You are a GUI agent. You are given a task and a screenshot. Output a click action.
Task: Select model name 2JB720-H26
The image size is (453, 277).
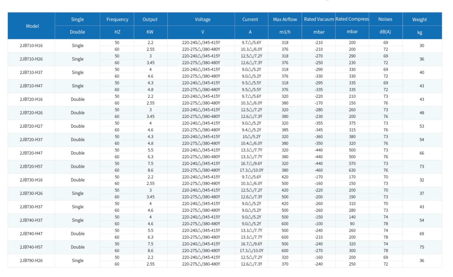click(x=31, y=113)
